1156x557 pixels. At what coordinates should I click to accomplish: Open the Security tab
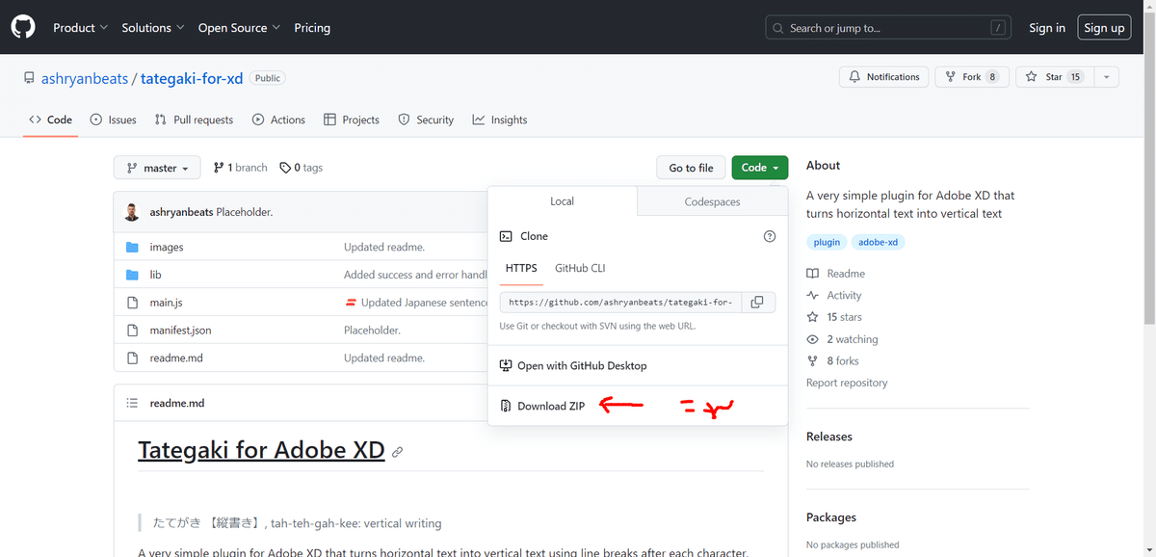coord(425,119)
